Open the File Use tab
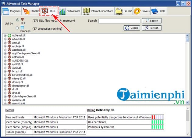 (124, 11)
